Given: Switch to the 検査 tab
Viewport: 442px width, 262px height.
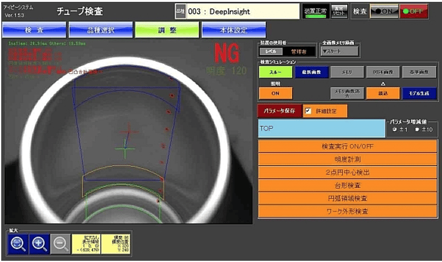Looking at the screenshot, I should click(x=34, y=30).
